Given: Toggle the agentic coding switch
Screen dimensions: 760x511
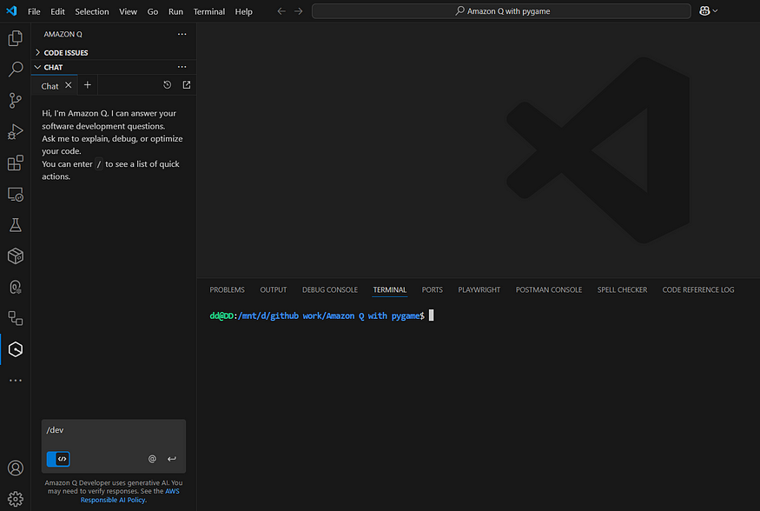Looking at the screenshot, I should click(58, 459).
